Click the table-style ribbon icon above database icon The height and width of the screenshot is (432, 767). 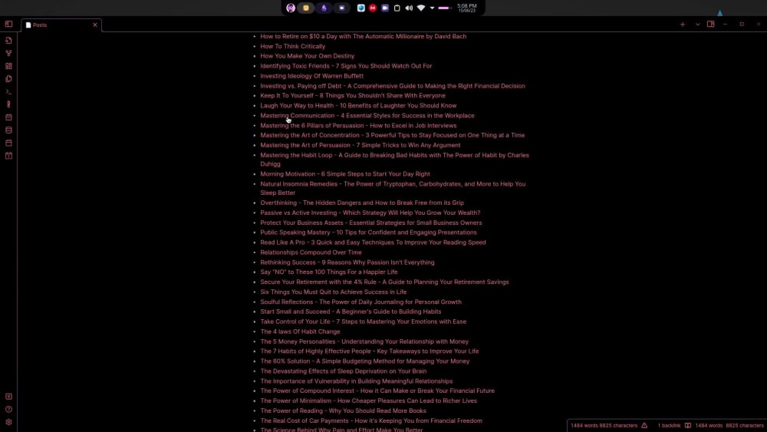pos(8,117)
